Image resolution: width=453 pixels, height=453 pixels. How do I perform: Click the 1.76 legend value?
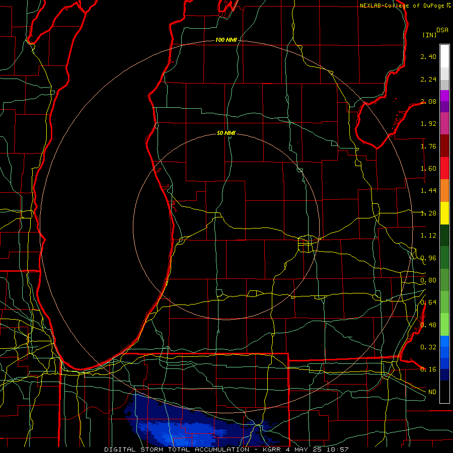point(428,146)
